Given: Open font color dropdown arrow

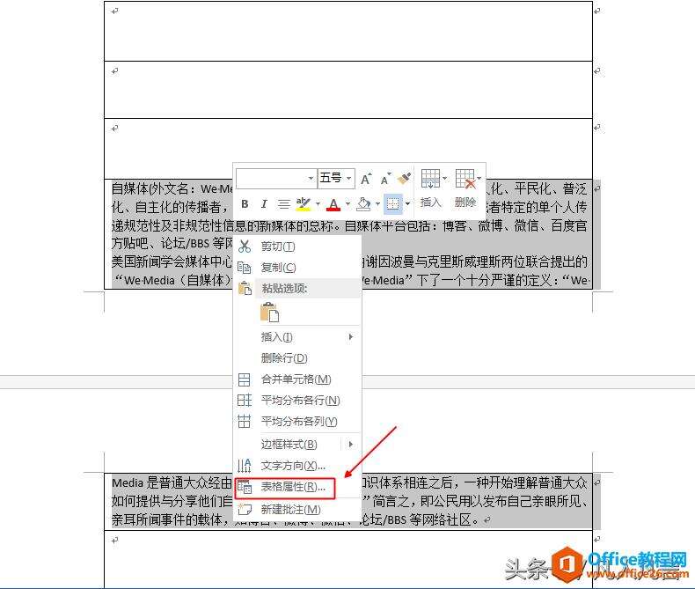Looking at the screenshot, I should (348, 204).
